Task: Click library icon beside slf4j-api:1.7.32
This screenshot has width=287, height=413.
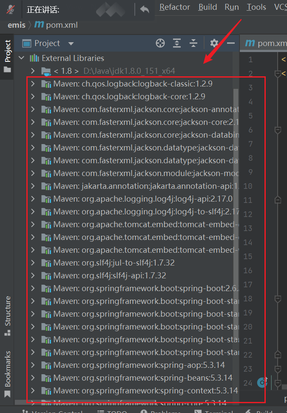Action: click(46, 275)
